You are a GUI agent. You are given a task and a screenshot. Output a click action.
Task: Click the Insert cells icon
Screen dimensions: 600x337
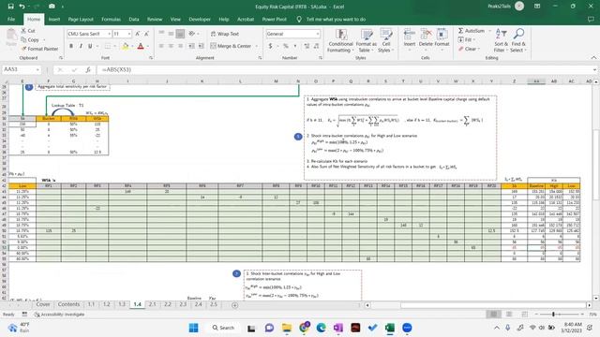click(x=409, y=38)
